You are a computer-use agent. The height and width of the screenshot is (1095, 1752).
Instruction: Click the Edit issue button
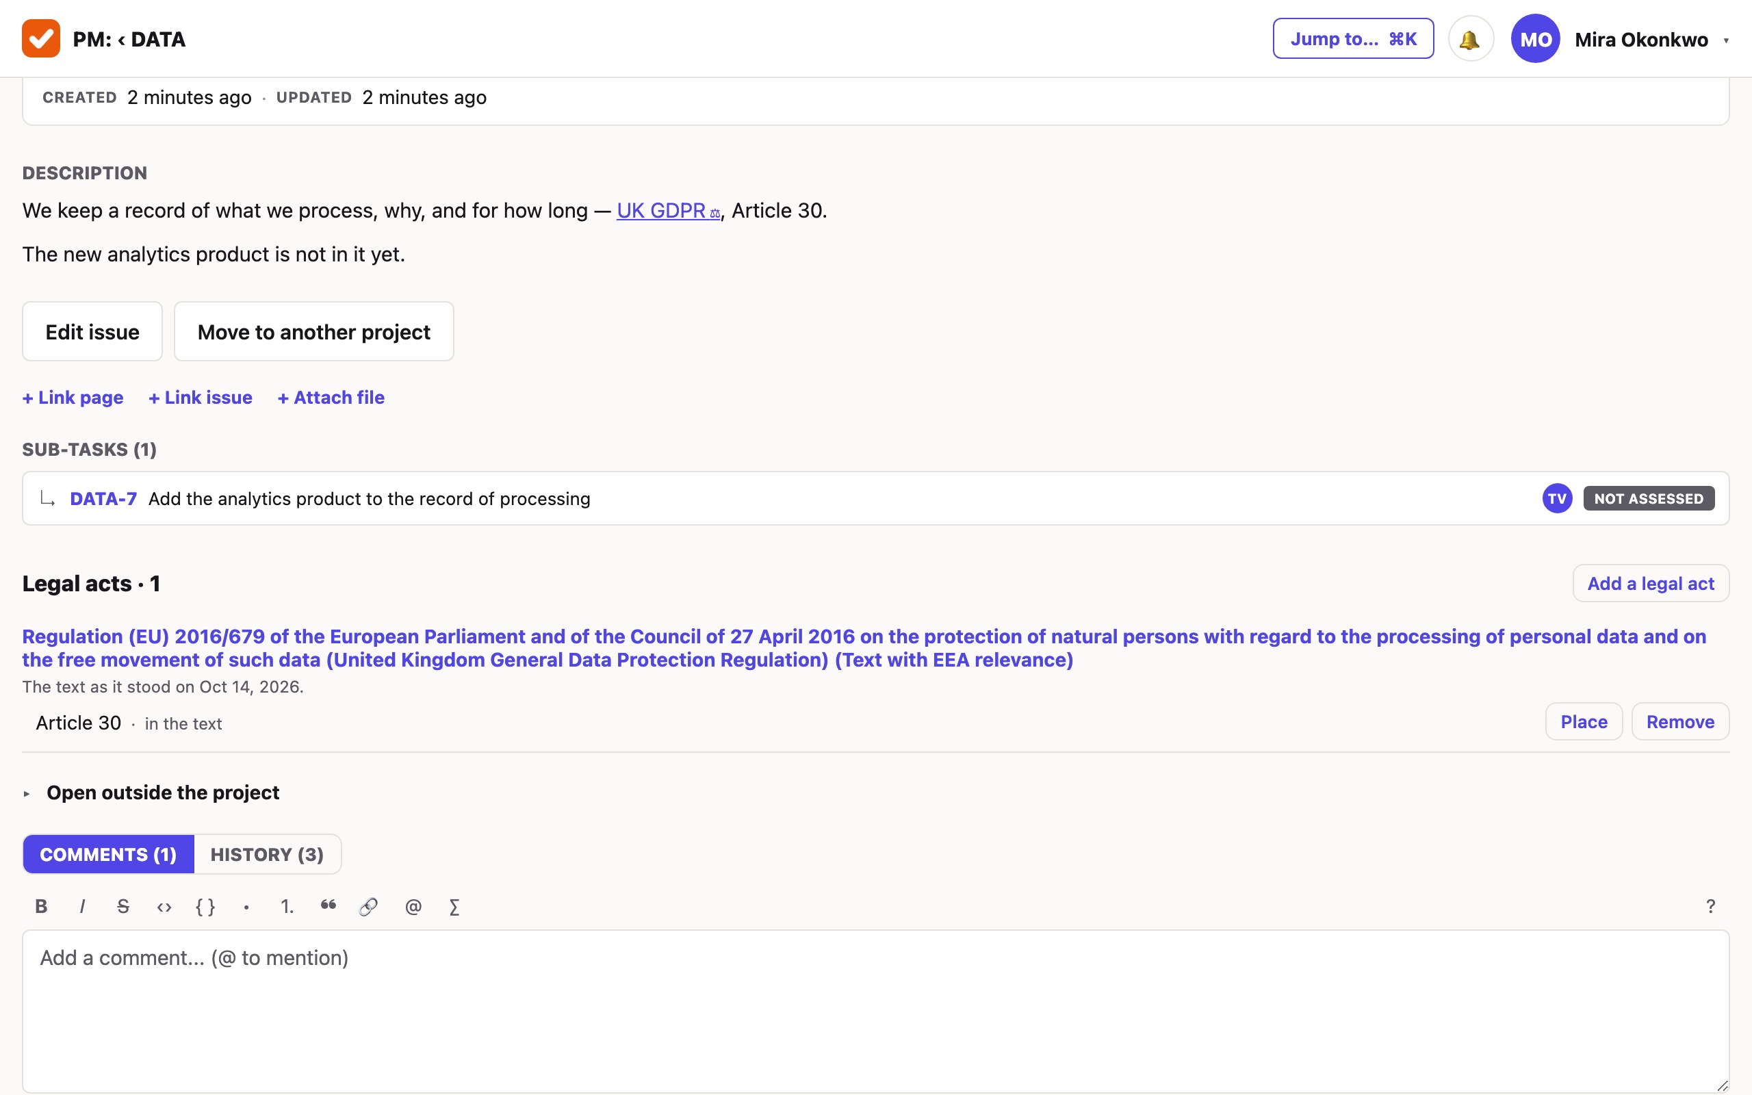point(92,331)
